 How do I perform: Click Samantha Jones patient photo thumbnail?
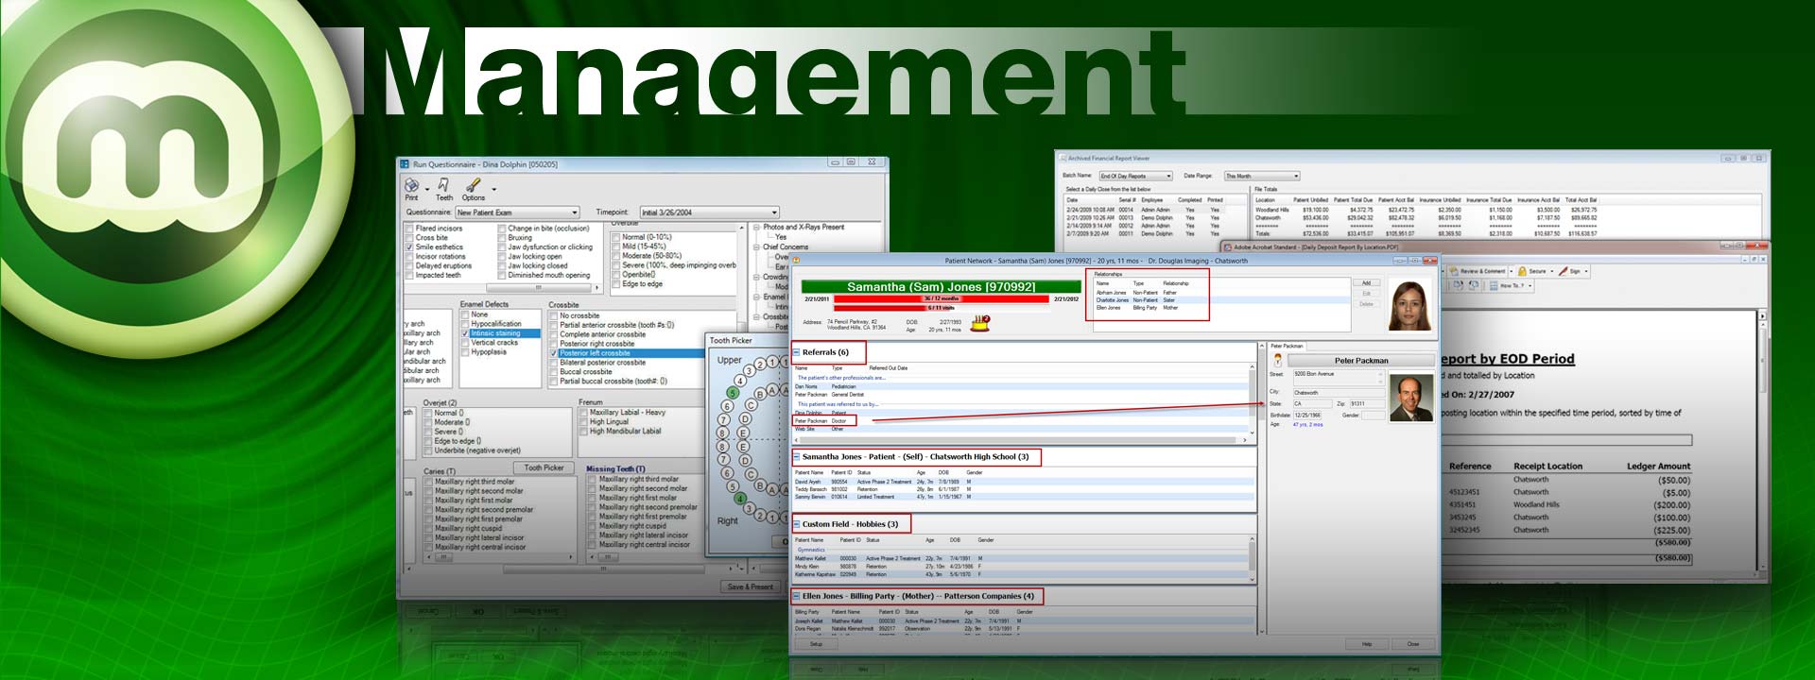[x=1409, y=306]
